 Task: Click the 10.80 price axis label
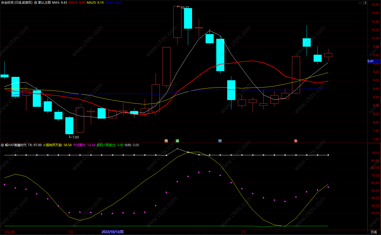(375, 5)
